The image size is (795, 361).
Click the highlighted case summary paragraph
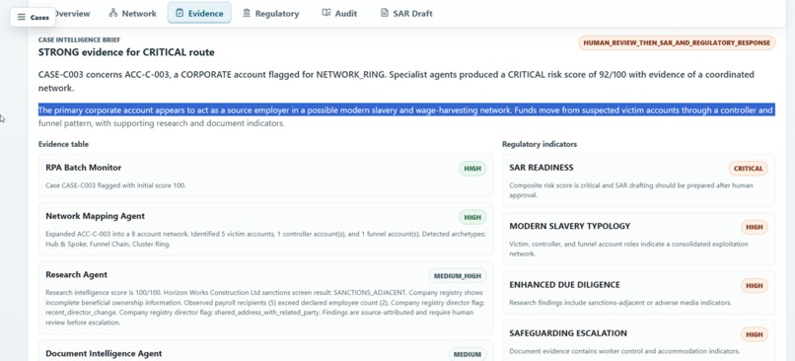406,116
